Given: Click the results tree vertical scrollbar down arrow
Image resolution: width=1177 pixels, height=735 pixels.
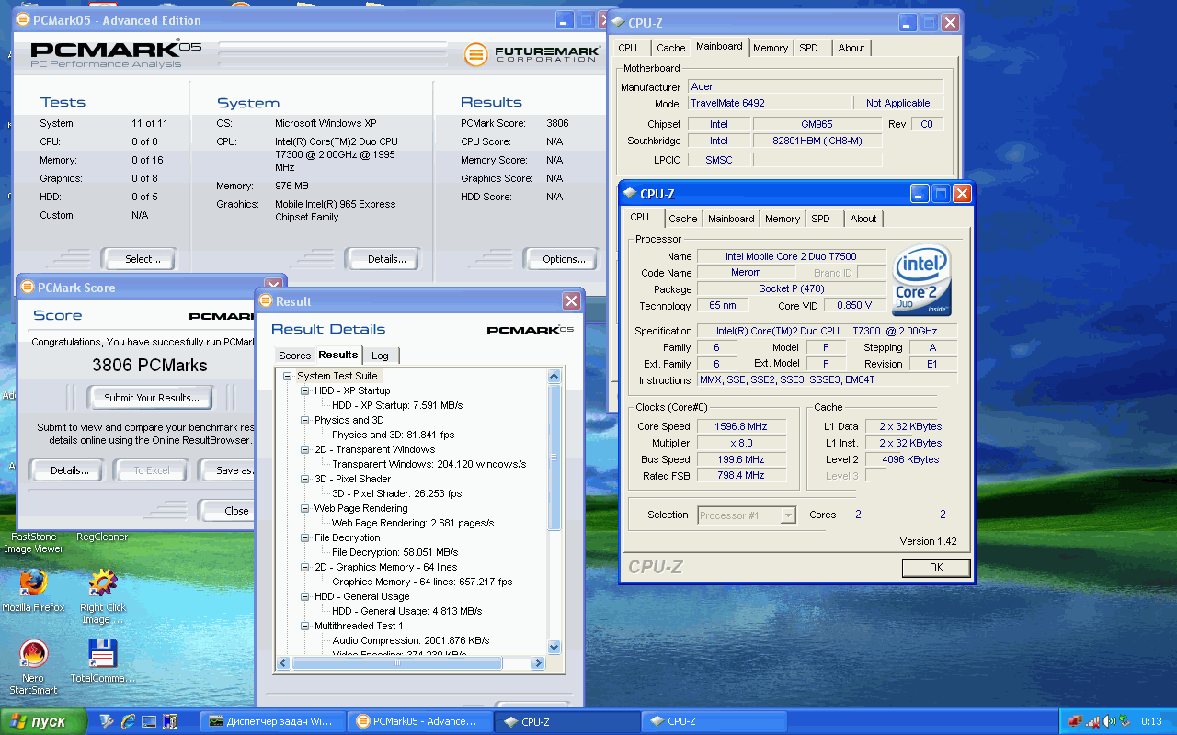Looking at the screenshot, I should pyautogui.click(x=554, y=647).
